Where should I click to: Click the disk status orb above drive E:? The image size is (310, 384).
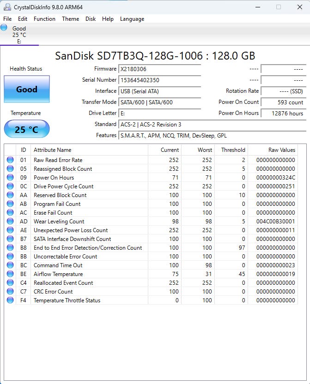4,28
